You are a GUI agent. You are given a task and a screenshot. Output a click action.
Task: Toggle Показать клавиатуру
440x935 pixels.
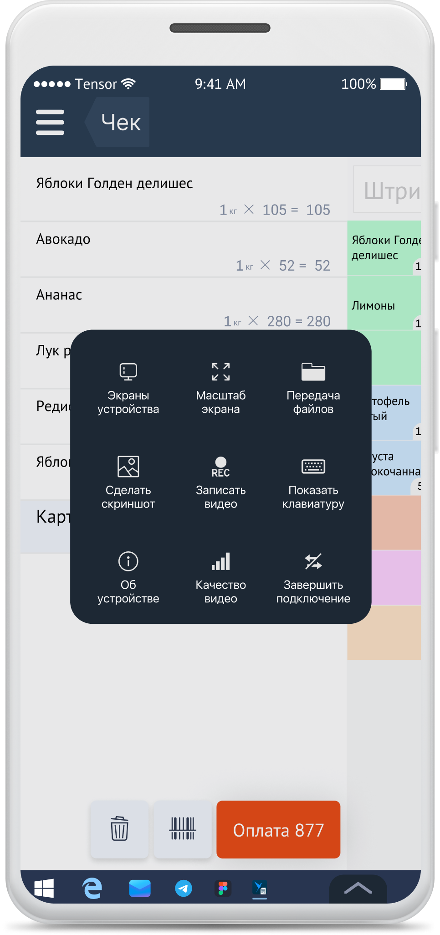tap(313, 483)
